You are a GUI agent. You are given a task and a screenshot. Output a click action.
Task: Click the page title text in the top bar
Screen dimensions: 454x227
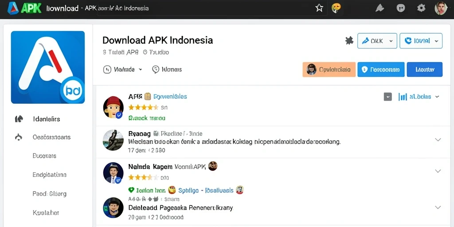pos(98,8)
